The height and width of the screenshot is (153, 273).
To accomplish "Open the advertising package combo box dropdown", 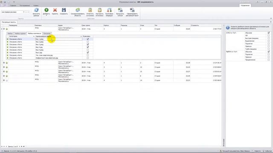I will click(x=24, y=12).
